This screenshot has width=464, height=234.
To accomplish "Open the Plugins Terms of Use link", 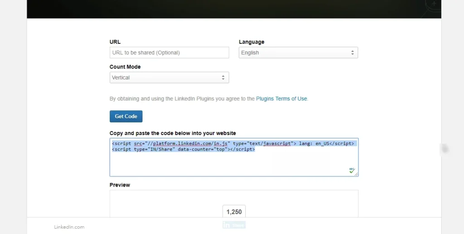I will (281, 98).
